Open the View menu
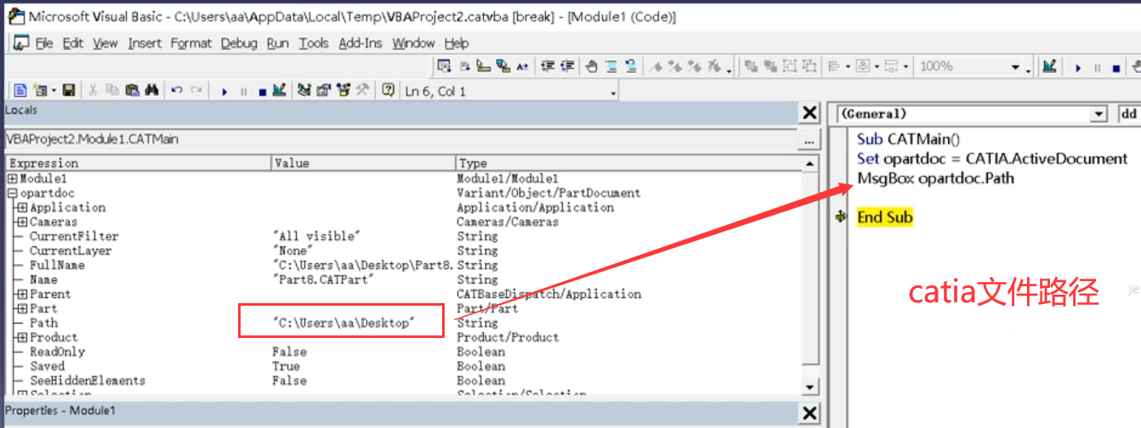The height and width of the screenshot is (428, 1141). coord(105,43)
